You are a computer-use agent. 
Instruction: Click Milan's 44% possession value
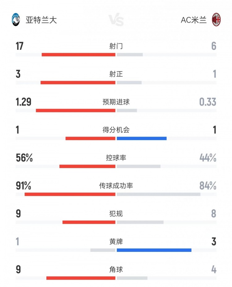tap(208, 158)
